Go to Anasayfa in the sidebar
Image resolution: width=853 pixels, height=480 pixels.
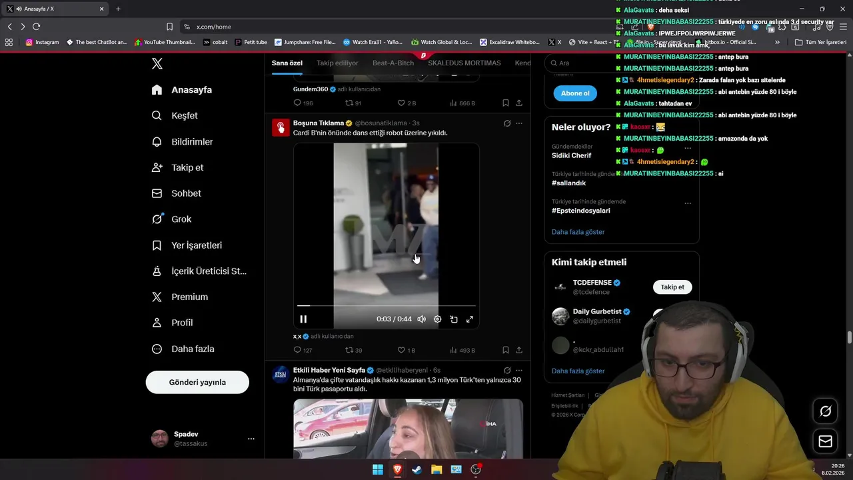click(182, 89)
